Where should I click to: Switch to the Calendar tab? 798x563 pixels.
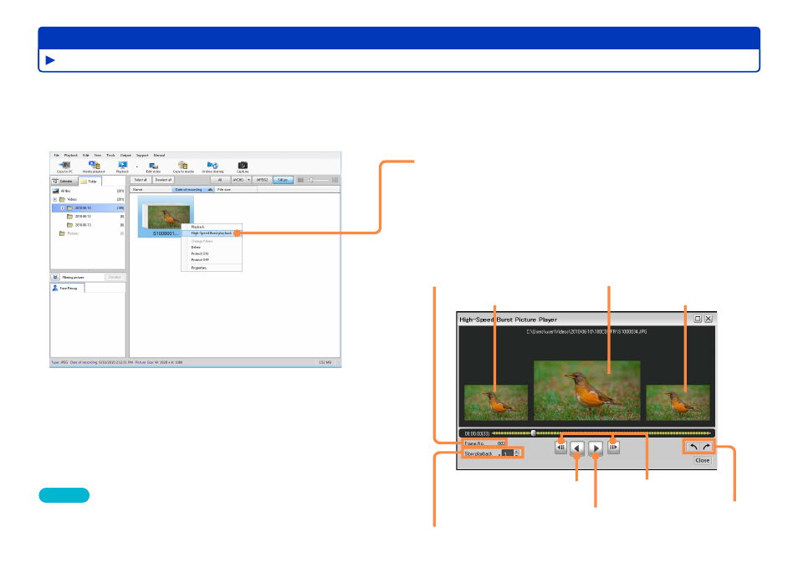pyautogui.click(x=63, y=182)
